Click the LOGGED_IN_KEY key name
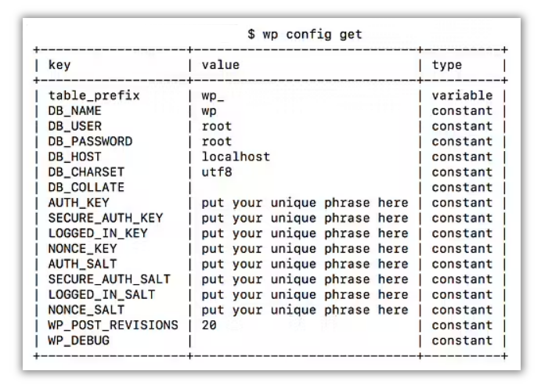541x389 pixels. click(98, 233)
